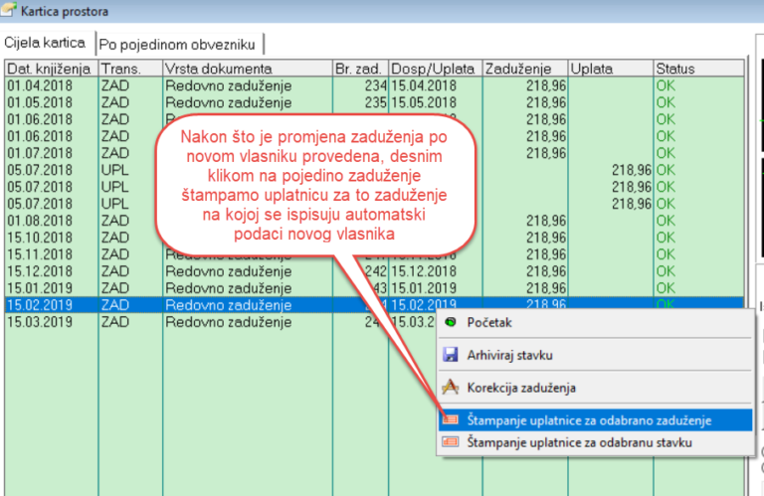The image size is (764, 496).
Task: Sort by Dat. knjiženja column header
Action: coord(49,70)
